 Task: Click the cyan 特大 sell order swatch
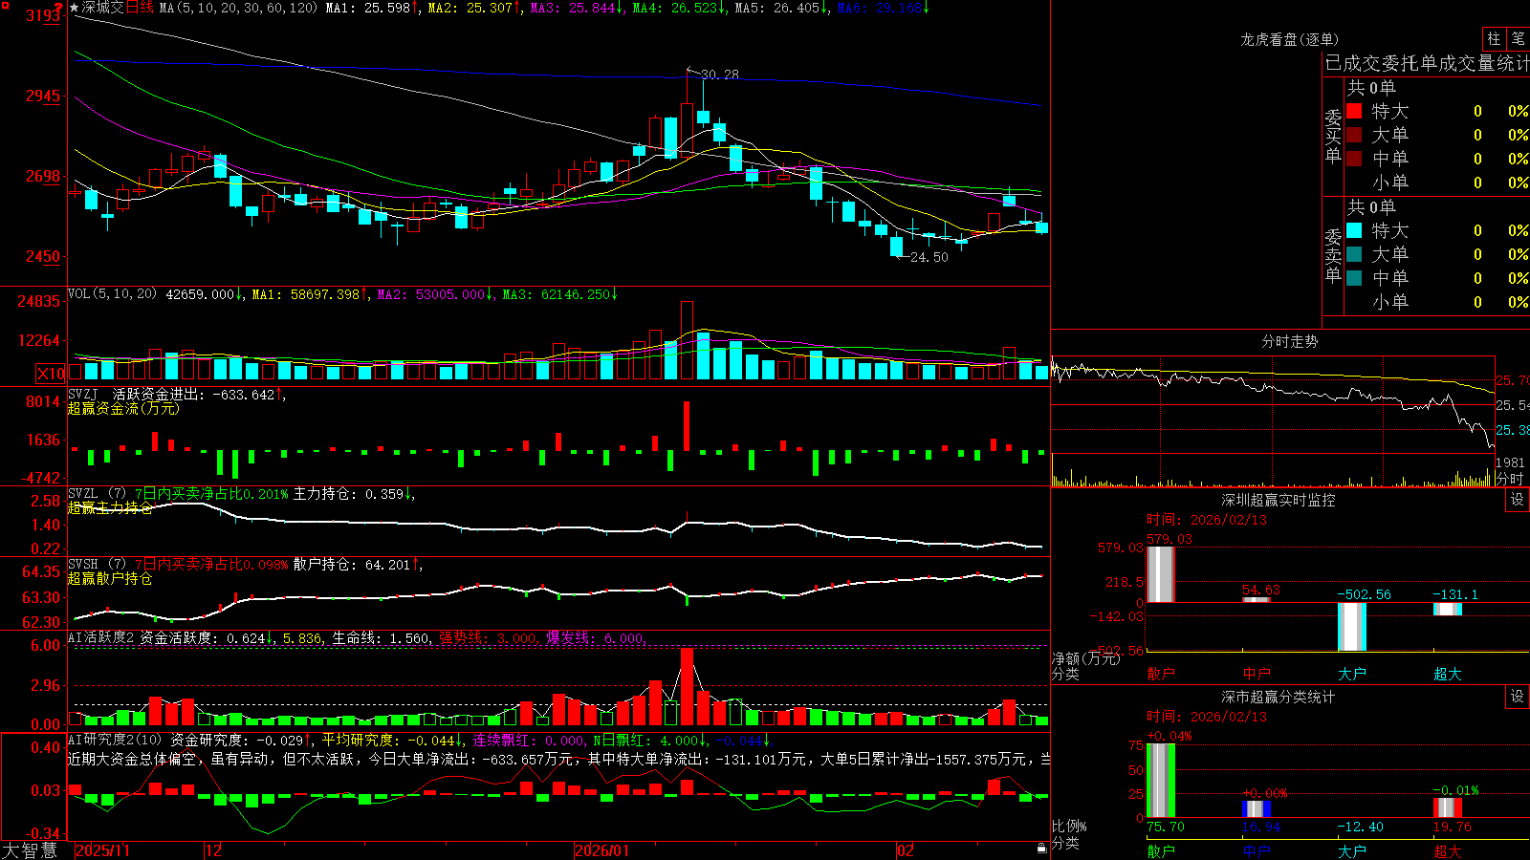coord(1354,230)
